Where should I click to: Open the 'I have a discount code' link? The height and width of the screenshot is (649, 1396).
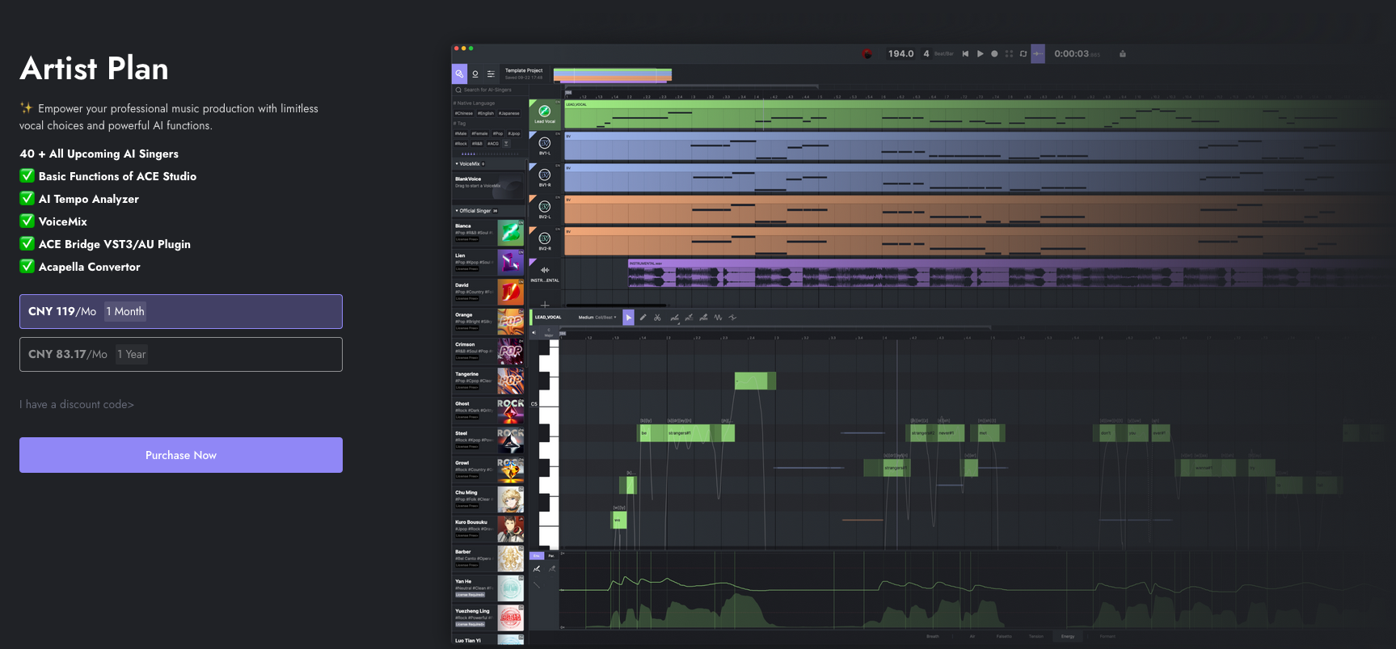point(77,404)
